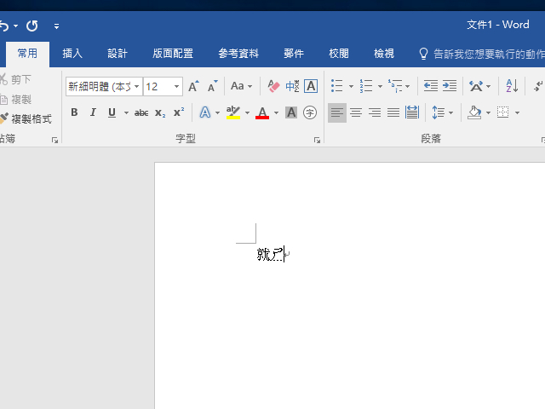Click the Tell Me search box with lightbulb
545x409 pixels.
481,54
